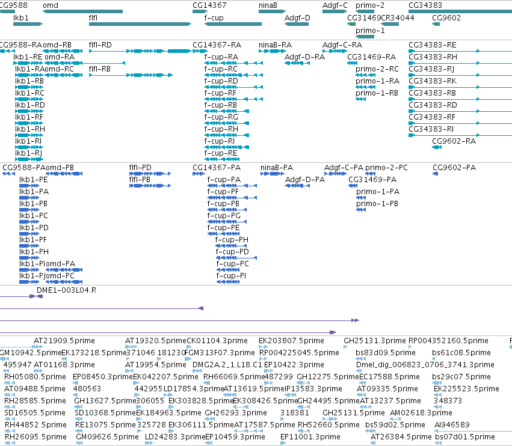Select the primo-1 gene label
The width and height of the screenshot is (512, 446).
[370, 30]
